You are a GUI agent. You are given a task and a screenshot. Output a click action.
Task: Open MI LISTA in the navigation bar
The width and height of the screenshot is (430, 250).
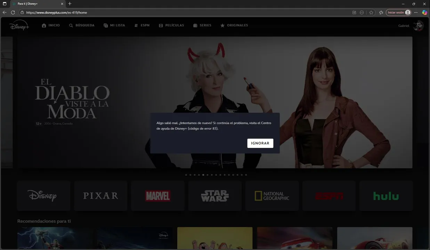pos(114,25)
